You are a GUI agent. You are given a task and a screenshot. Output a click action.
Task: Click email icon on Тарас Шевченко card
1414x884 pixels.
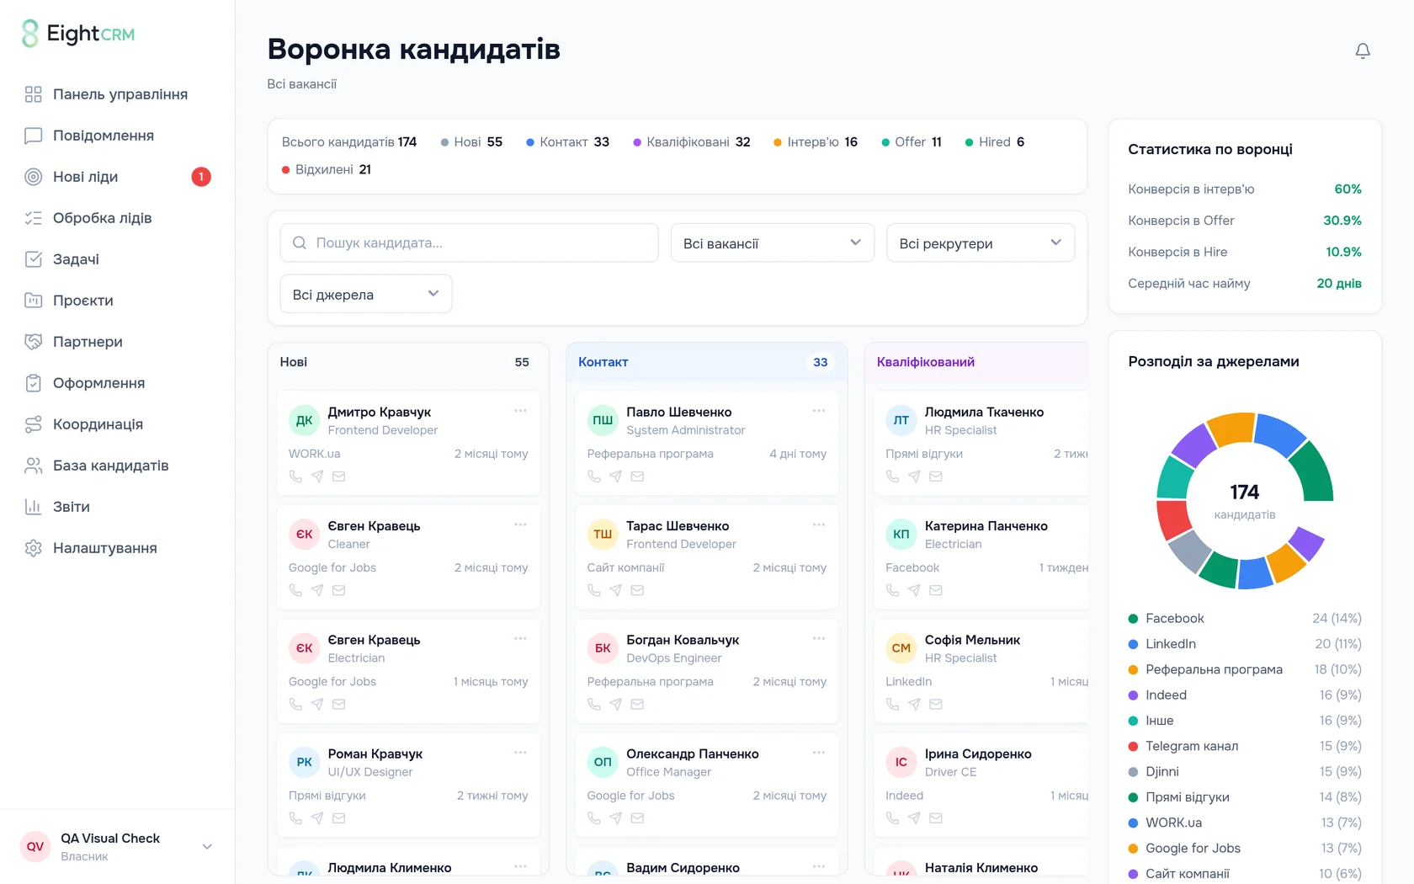(x=638, y=590)
